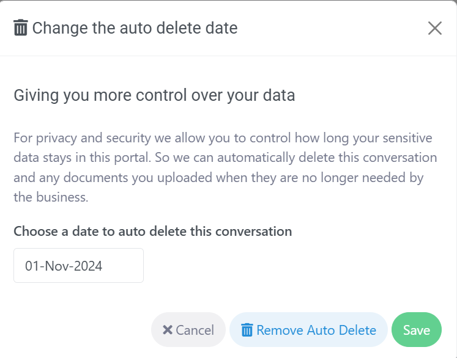
Task: Click the 'Change the auto delete date' title
Action: pyautogui.click(x=135, y=27)
